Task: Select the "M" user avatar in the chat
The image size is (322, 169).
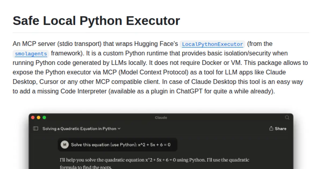Action: click(64, 144)
